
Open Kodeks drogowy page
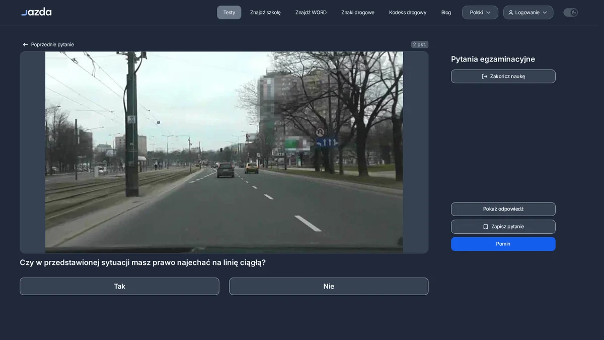(x=408, y=13)
